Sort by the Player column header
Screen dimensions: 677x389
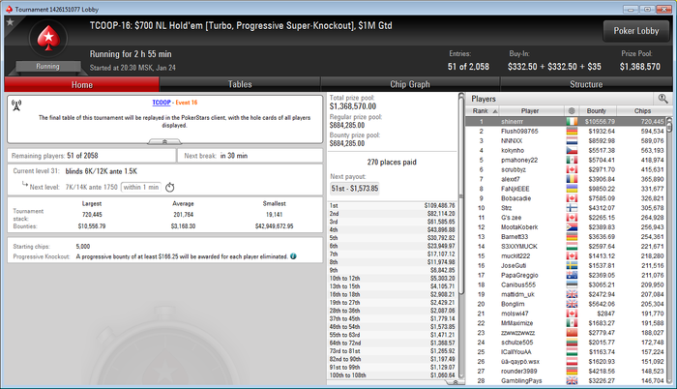click(x=530, y=111)
